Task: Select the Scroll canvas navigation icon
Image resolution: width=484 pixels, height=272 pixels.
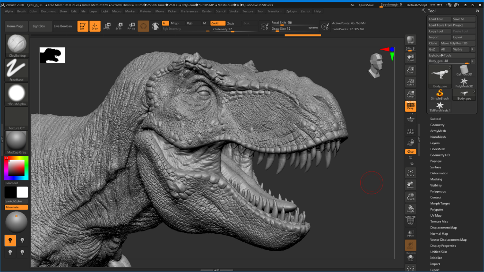Action: coord(410,58)
